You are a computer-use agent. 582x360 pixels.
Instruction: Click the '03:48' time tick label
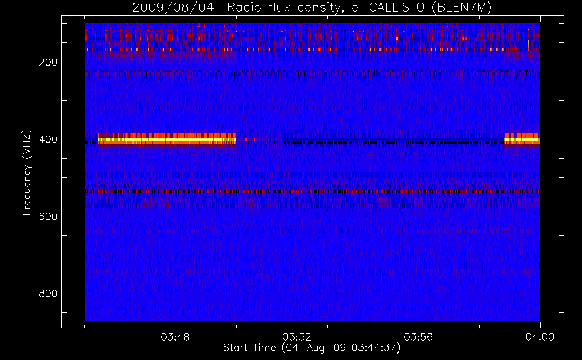[x=175, y=337]
